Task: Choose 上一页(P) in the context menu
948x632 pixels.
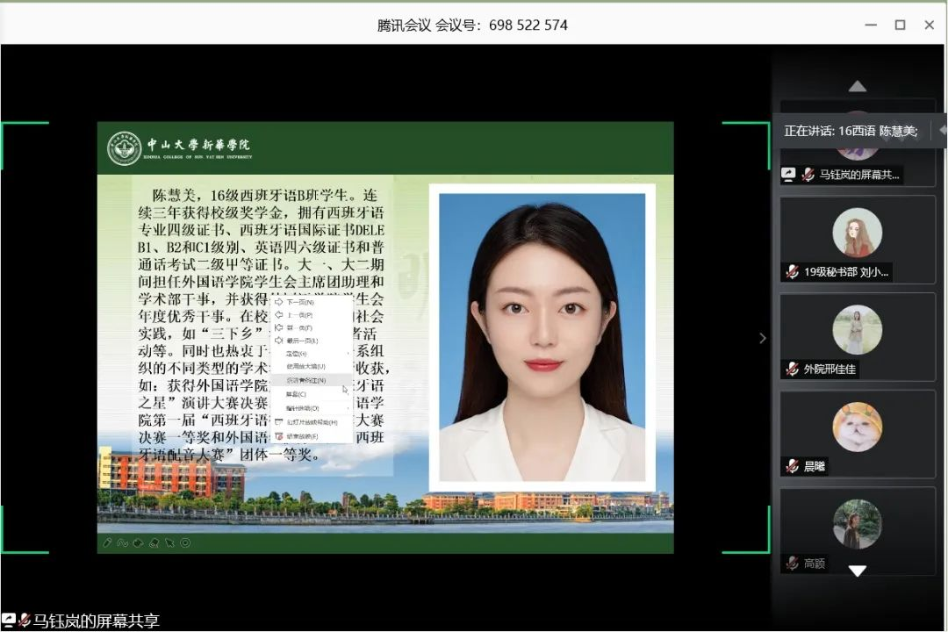Action: click(x=299, y=314)
